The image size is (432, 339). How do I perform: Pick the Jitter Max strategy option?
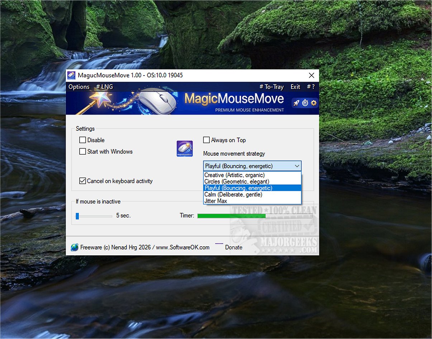tap(215, 201)
